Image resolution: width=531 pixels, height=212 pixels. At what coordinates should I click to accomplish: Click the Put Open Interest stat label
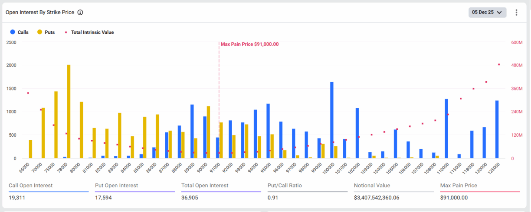click(x=116, y=186)
